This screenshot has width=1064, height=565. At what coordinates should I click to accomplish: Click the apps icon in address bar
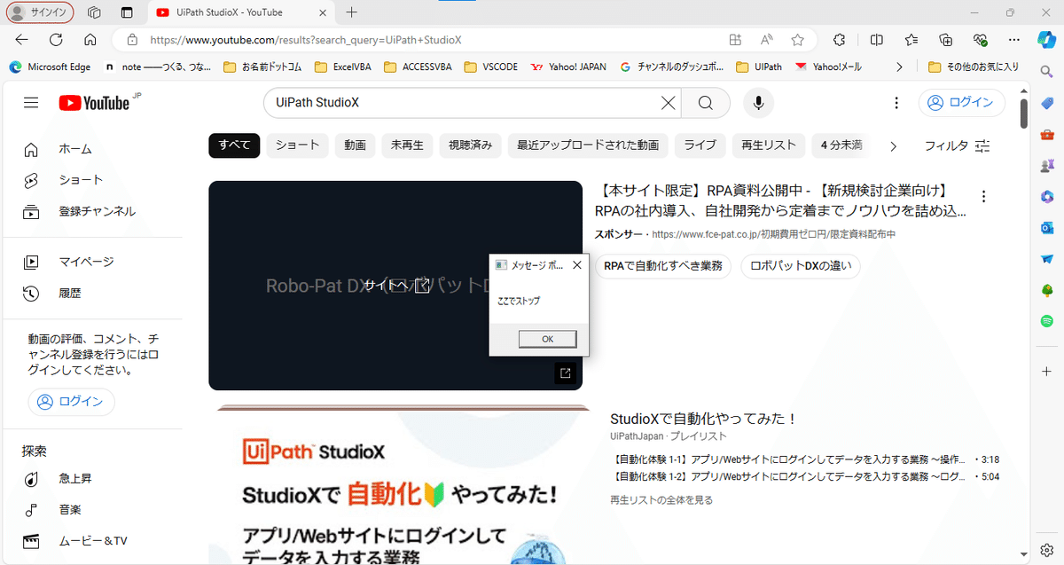tap(735, 40)
